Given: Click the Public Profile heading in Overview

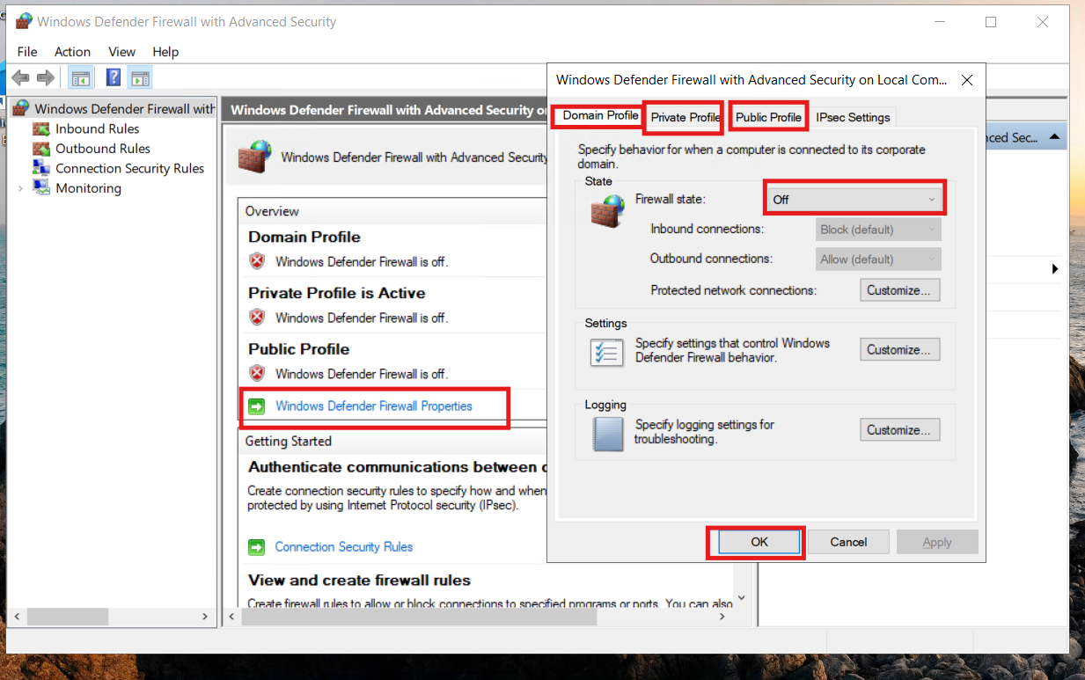Looking at the screenshot, I should pos(299,349).
